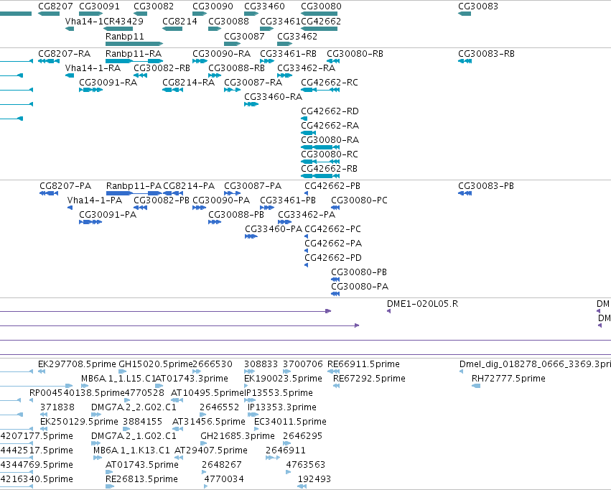Viewport: 611px width, 490px height.
Task: Select protein label Vha14-1-PA
Action: click(95, 200)
